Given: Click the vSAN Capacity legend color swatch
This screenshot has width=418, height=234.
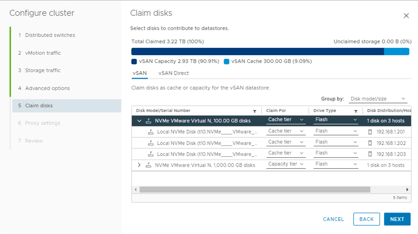Looking at the screenshot, I should [x=134, y=62].
